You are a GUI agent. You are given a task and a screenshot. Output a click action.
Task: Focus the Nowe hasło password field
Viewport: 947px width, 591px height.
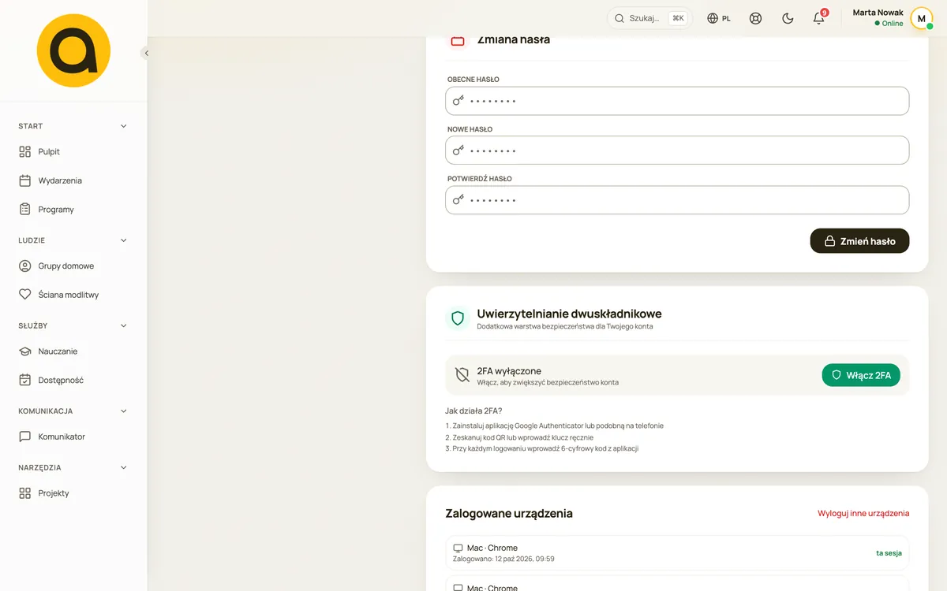677,151
